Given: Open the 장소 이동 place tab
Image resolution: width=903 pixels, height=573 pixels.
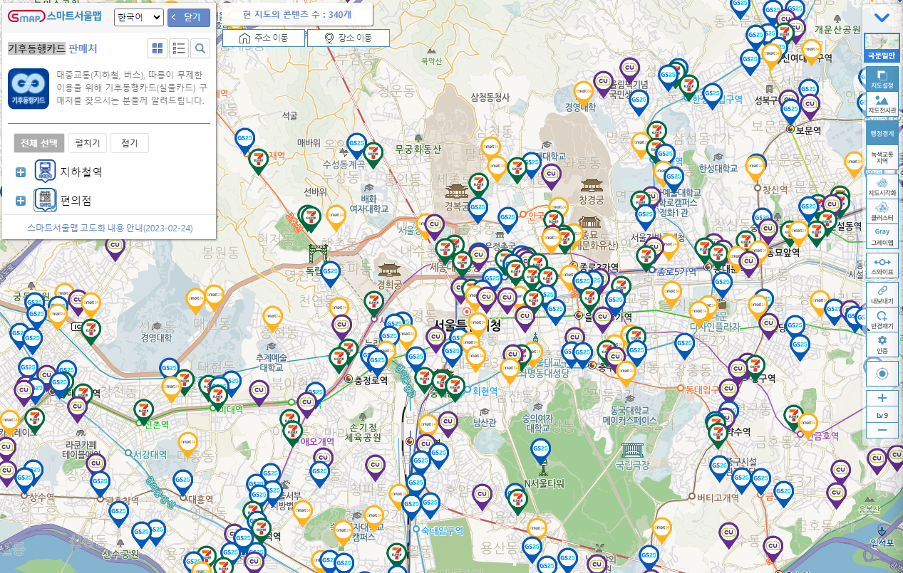Looking at the screenshot, I should [x=349, y=38].
